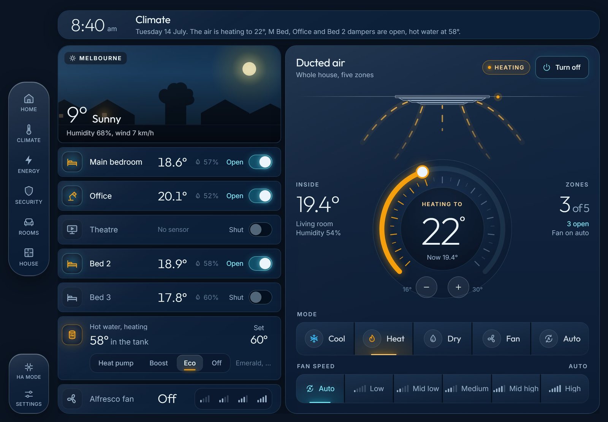Click the Main bedroom bed icon
This screenshot has width=608, height=422.
[72, 162]
